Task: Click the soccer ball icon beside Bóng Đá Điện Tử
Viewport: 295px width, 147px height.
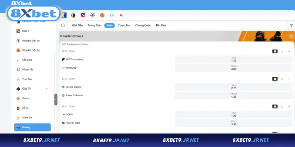Action: point(18,41)
